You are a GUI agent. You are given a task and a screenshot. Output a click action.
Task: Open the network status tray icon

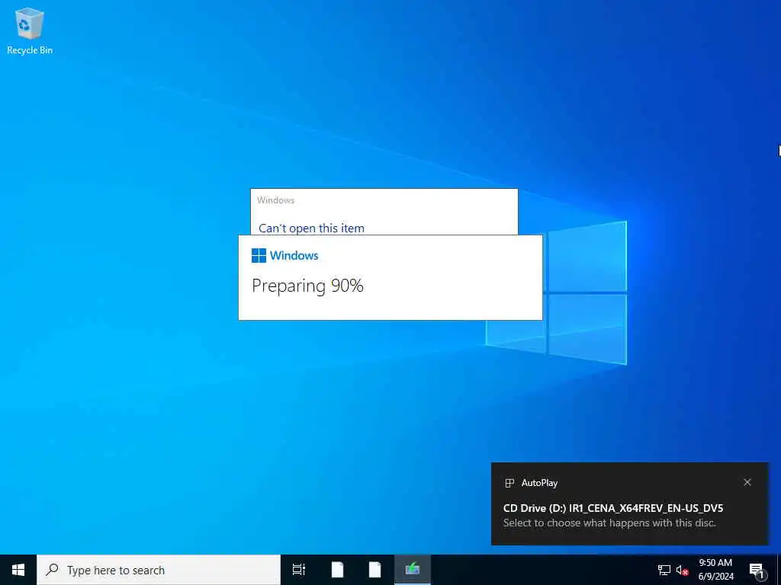click(664, 570)
